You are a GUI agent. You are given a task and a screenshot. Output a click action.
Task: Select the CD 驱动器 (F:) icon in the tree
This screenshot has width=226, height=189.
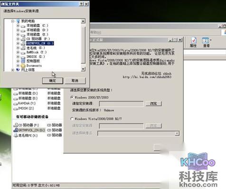pyautogui.click(x=23, y=39)
